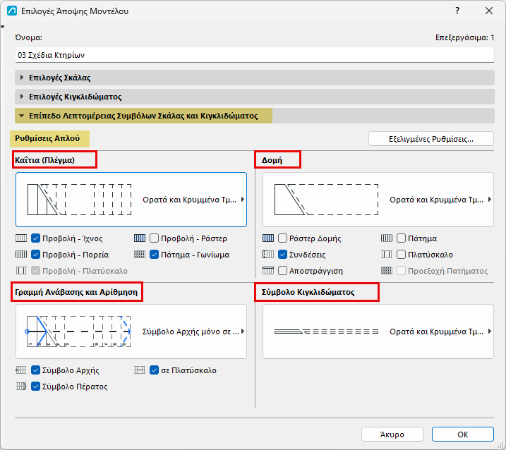Viewport: 506px width, 450px height.
Task: Click the icon beside Προβολή - Ράστερ
Action: click(x=140, y=238)
